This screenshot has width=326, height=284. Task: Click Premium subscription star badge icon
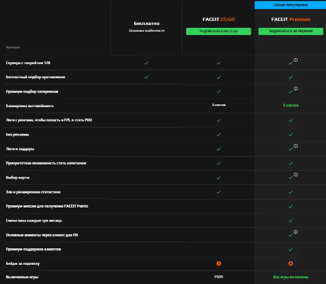point(291,264)
